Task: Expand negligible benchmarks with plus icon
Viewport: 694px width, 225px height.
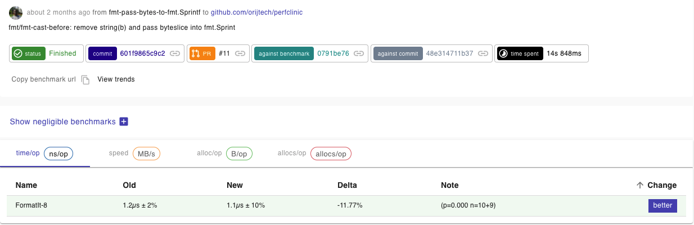Action: pyautogui.click(x=124, y=121)
